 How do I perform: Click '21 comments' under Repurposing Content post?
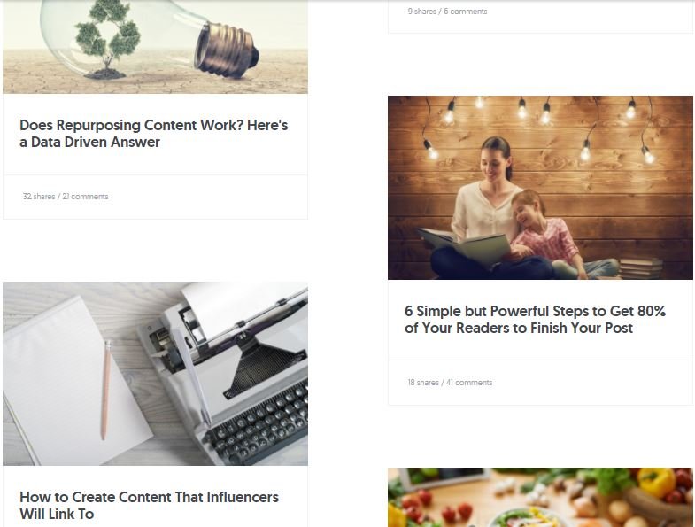tap(85, 197)
